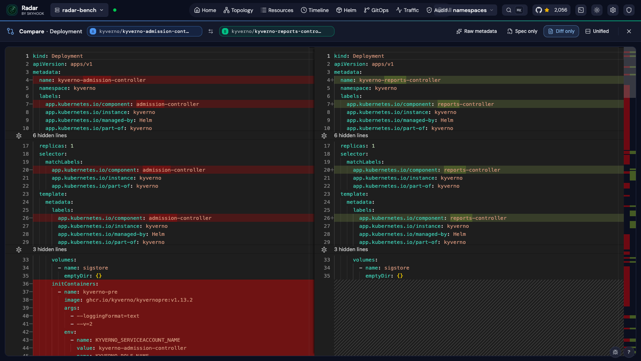Click 'app.kubernetes.io/managed-by: Helm' left line 9
The height and width of the screenshot is (361, 641).
pos(99,120)
